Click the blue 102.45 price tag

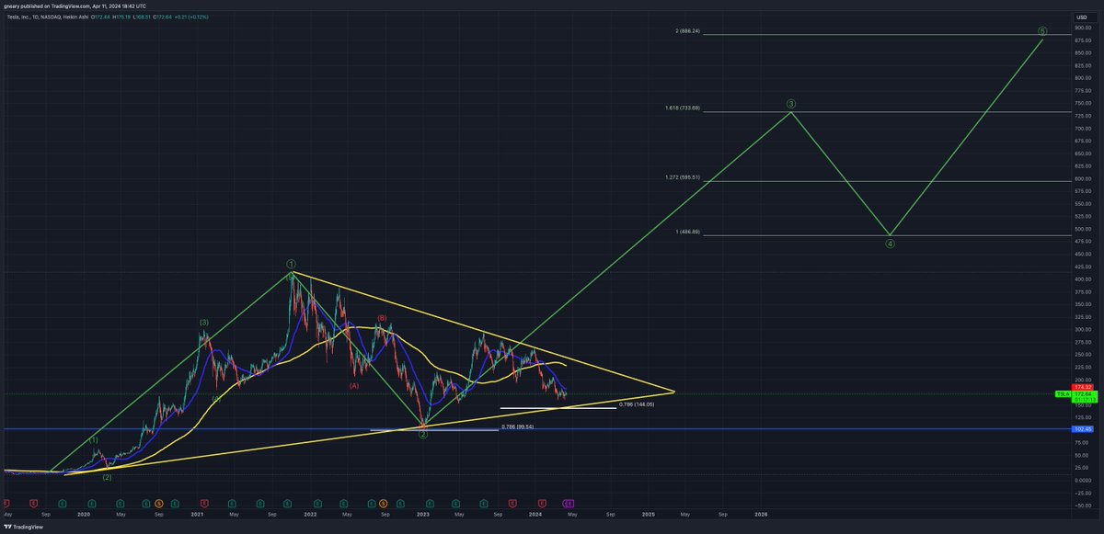point(1083,428)
